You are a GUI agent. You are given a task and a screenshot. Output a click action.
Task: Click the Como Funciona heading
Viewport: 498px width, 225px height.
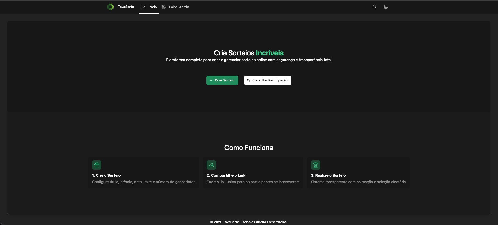(249, 148)
